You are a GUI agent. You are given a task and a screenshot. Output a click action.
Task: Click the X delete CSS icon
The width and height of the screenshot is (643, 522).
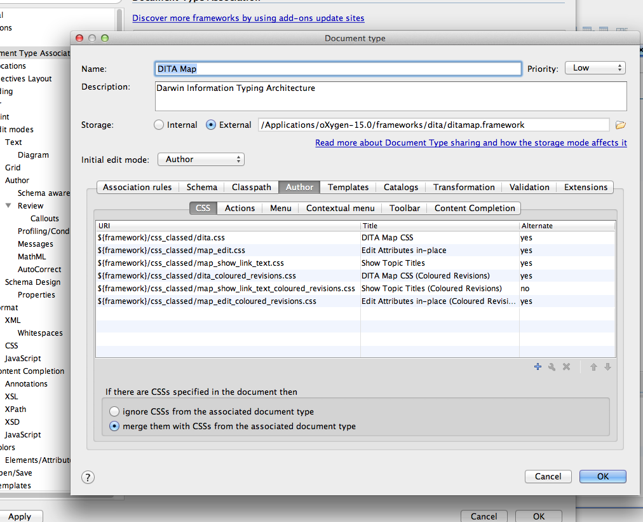coord(566,367)
